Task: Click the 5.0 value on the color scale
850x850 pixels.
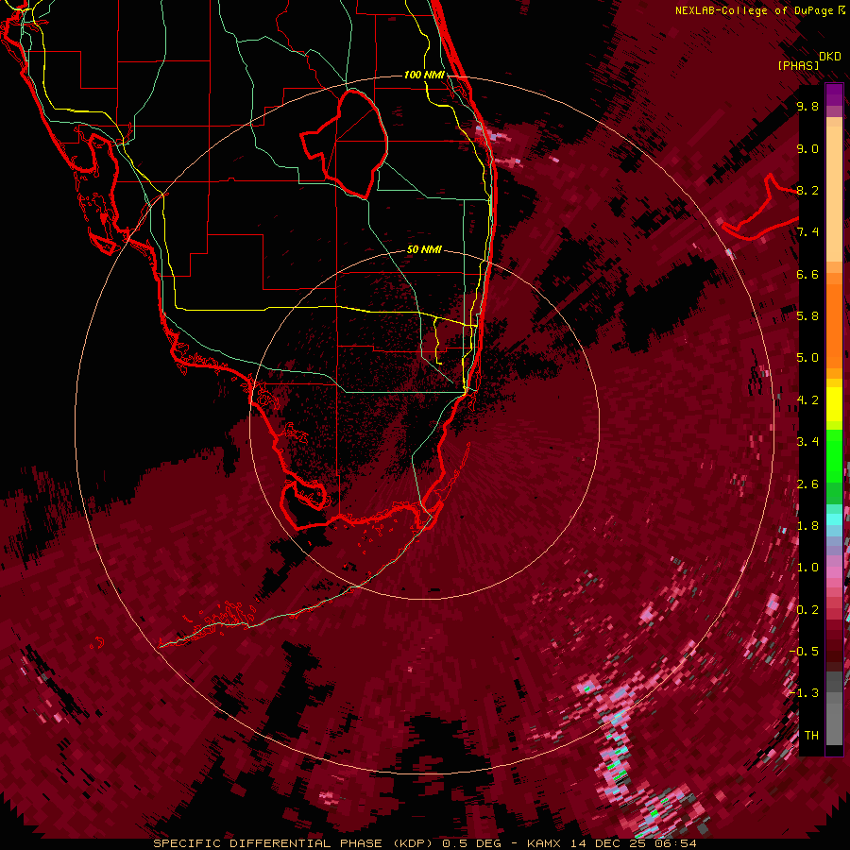Action: [x=807, y=358]
